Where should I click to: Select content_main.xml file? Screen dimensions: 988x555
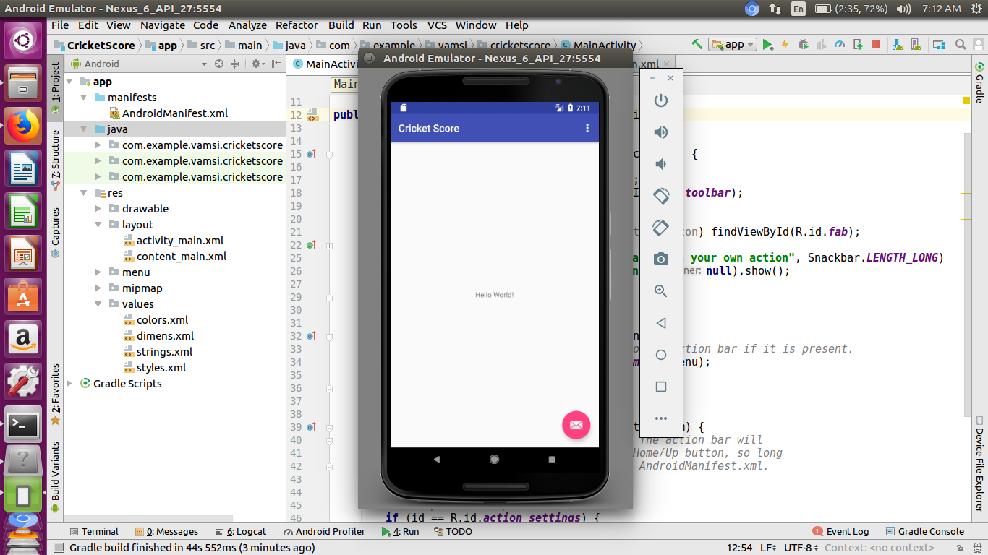(x=174, y=257)
